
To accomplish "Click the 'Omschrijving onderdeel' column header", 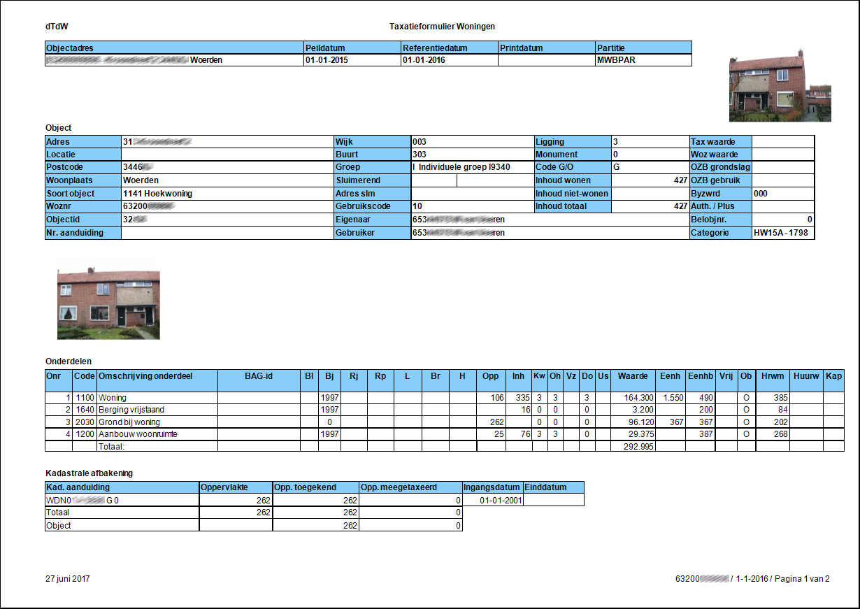I will (157, 380).
